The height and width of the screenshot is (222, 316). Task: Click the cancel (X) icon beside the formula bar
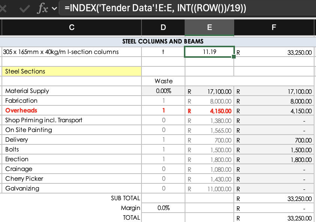point(4,7)
